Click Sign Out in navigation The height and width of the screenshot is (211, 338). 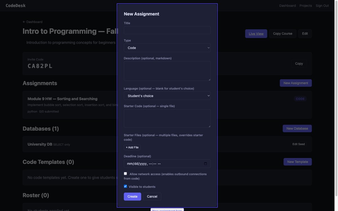322,6
